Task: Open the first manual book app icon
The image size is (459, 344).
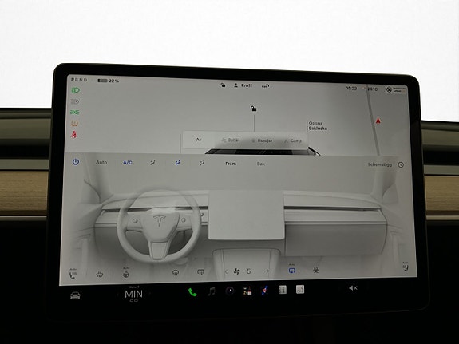Action: coord(283,290)
